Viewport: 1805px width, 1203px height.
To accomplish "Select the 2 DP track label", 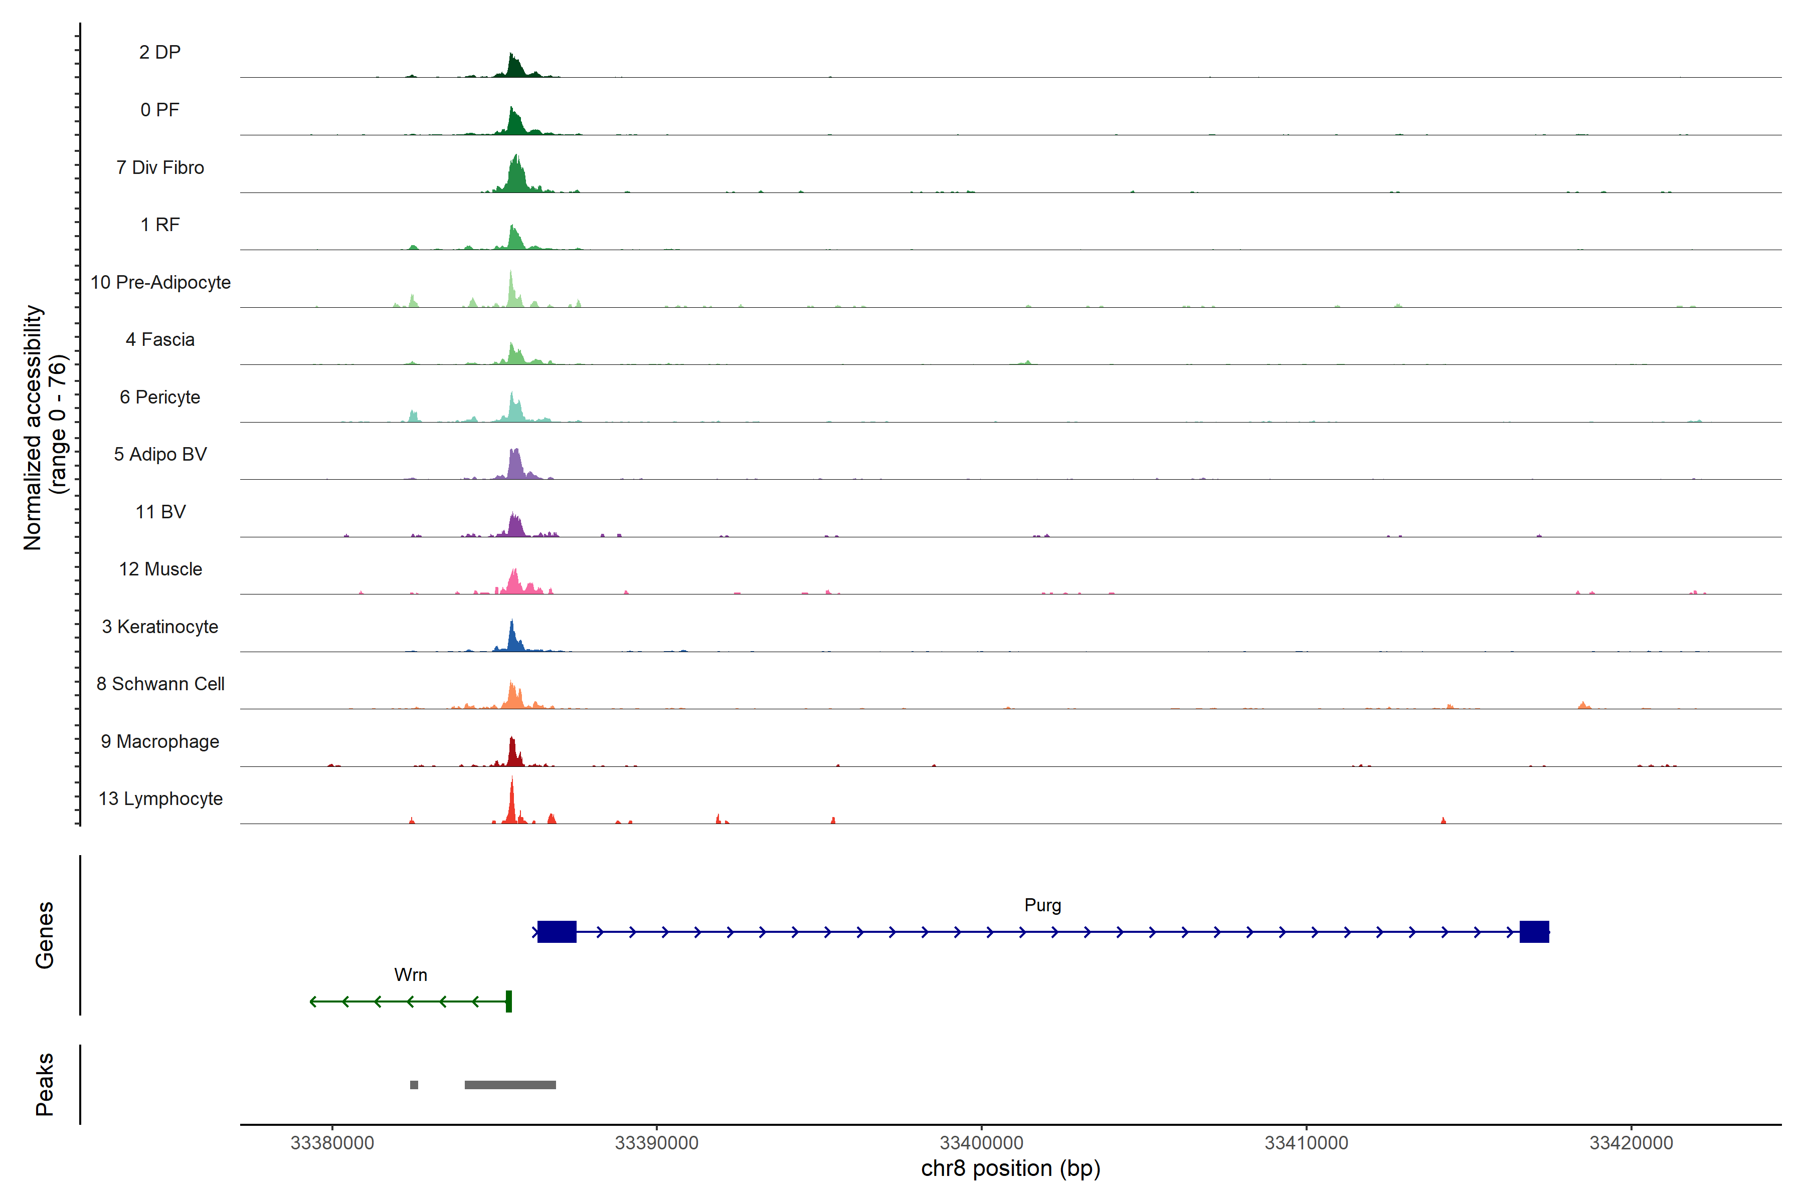I will [159, 52].
